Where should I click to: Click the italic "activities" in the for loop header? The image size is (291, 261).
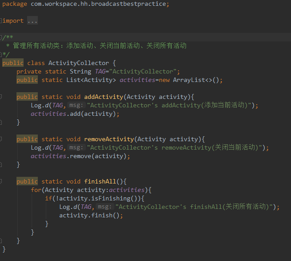(x=127, y=190)
